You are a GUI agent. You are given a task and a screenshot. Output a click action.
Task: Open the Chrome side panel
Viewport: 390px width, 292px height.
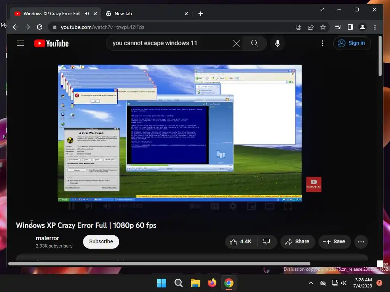(350, 27)
